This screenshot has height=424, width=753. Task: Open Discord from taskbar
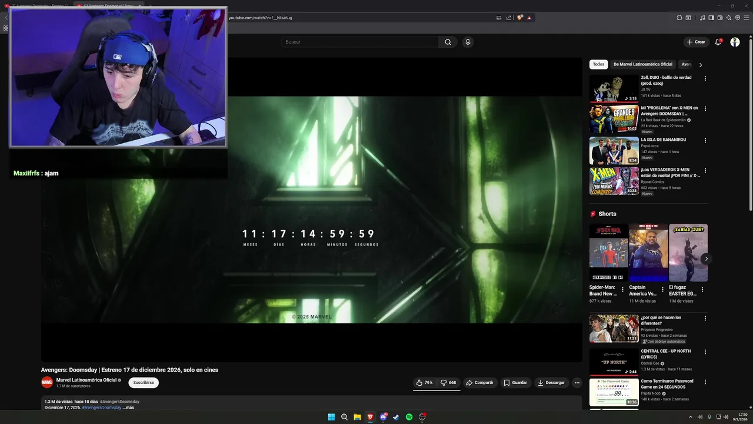[x=383, y=417]
